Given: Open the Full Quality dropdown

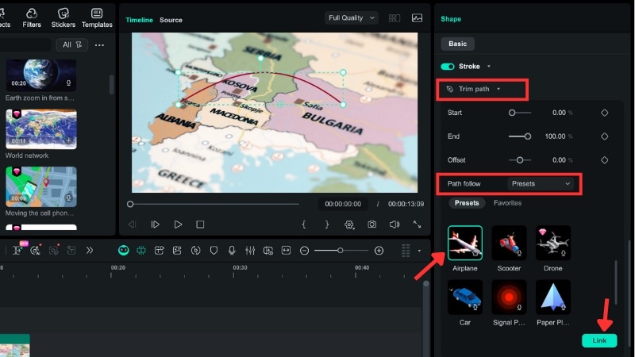Looking at the screenshot, I should (351, 17).
